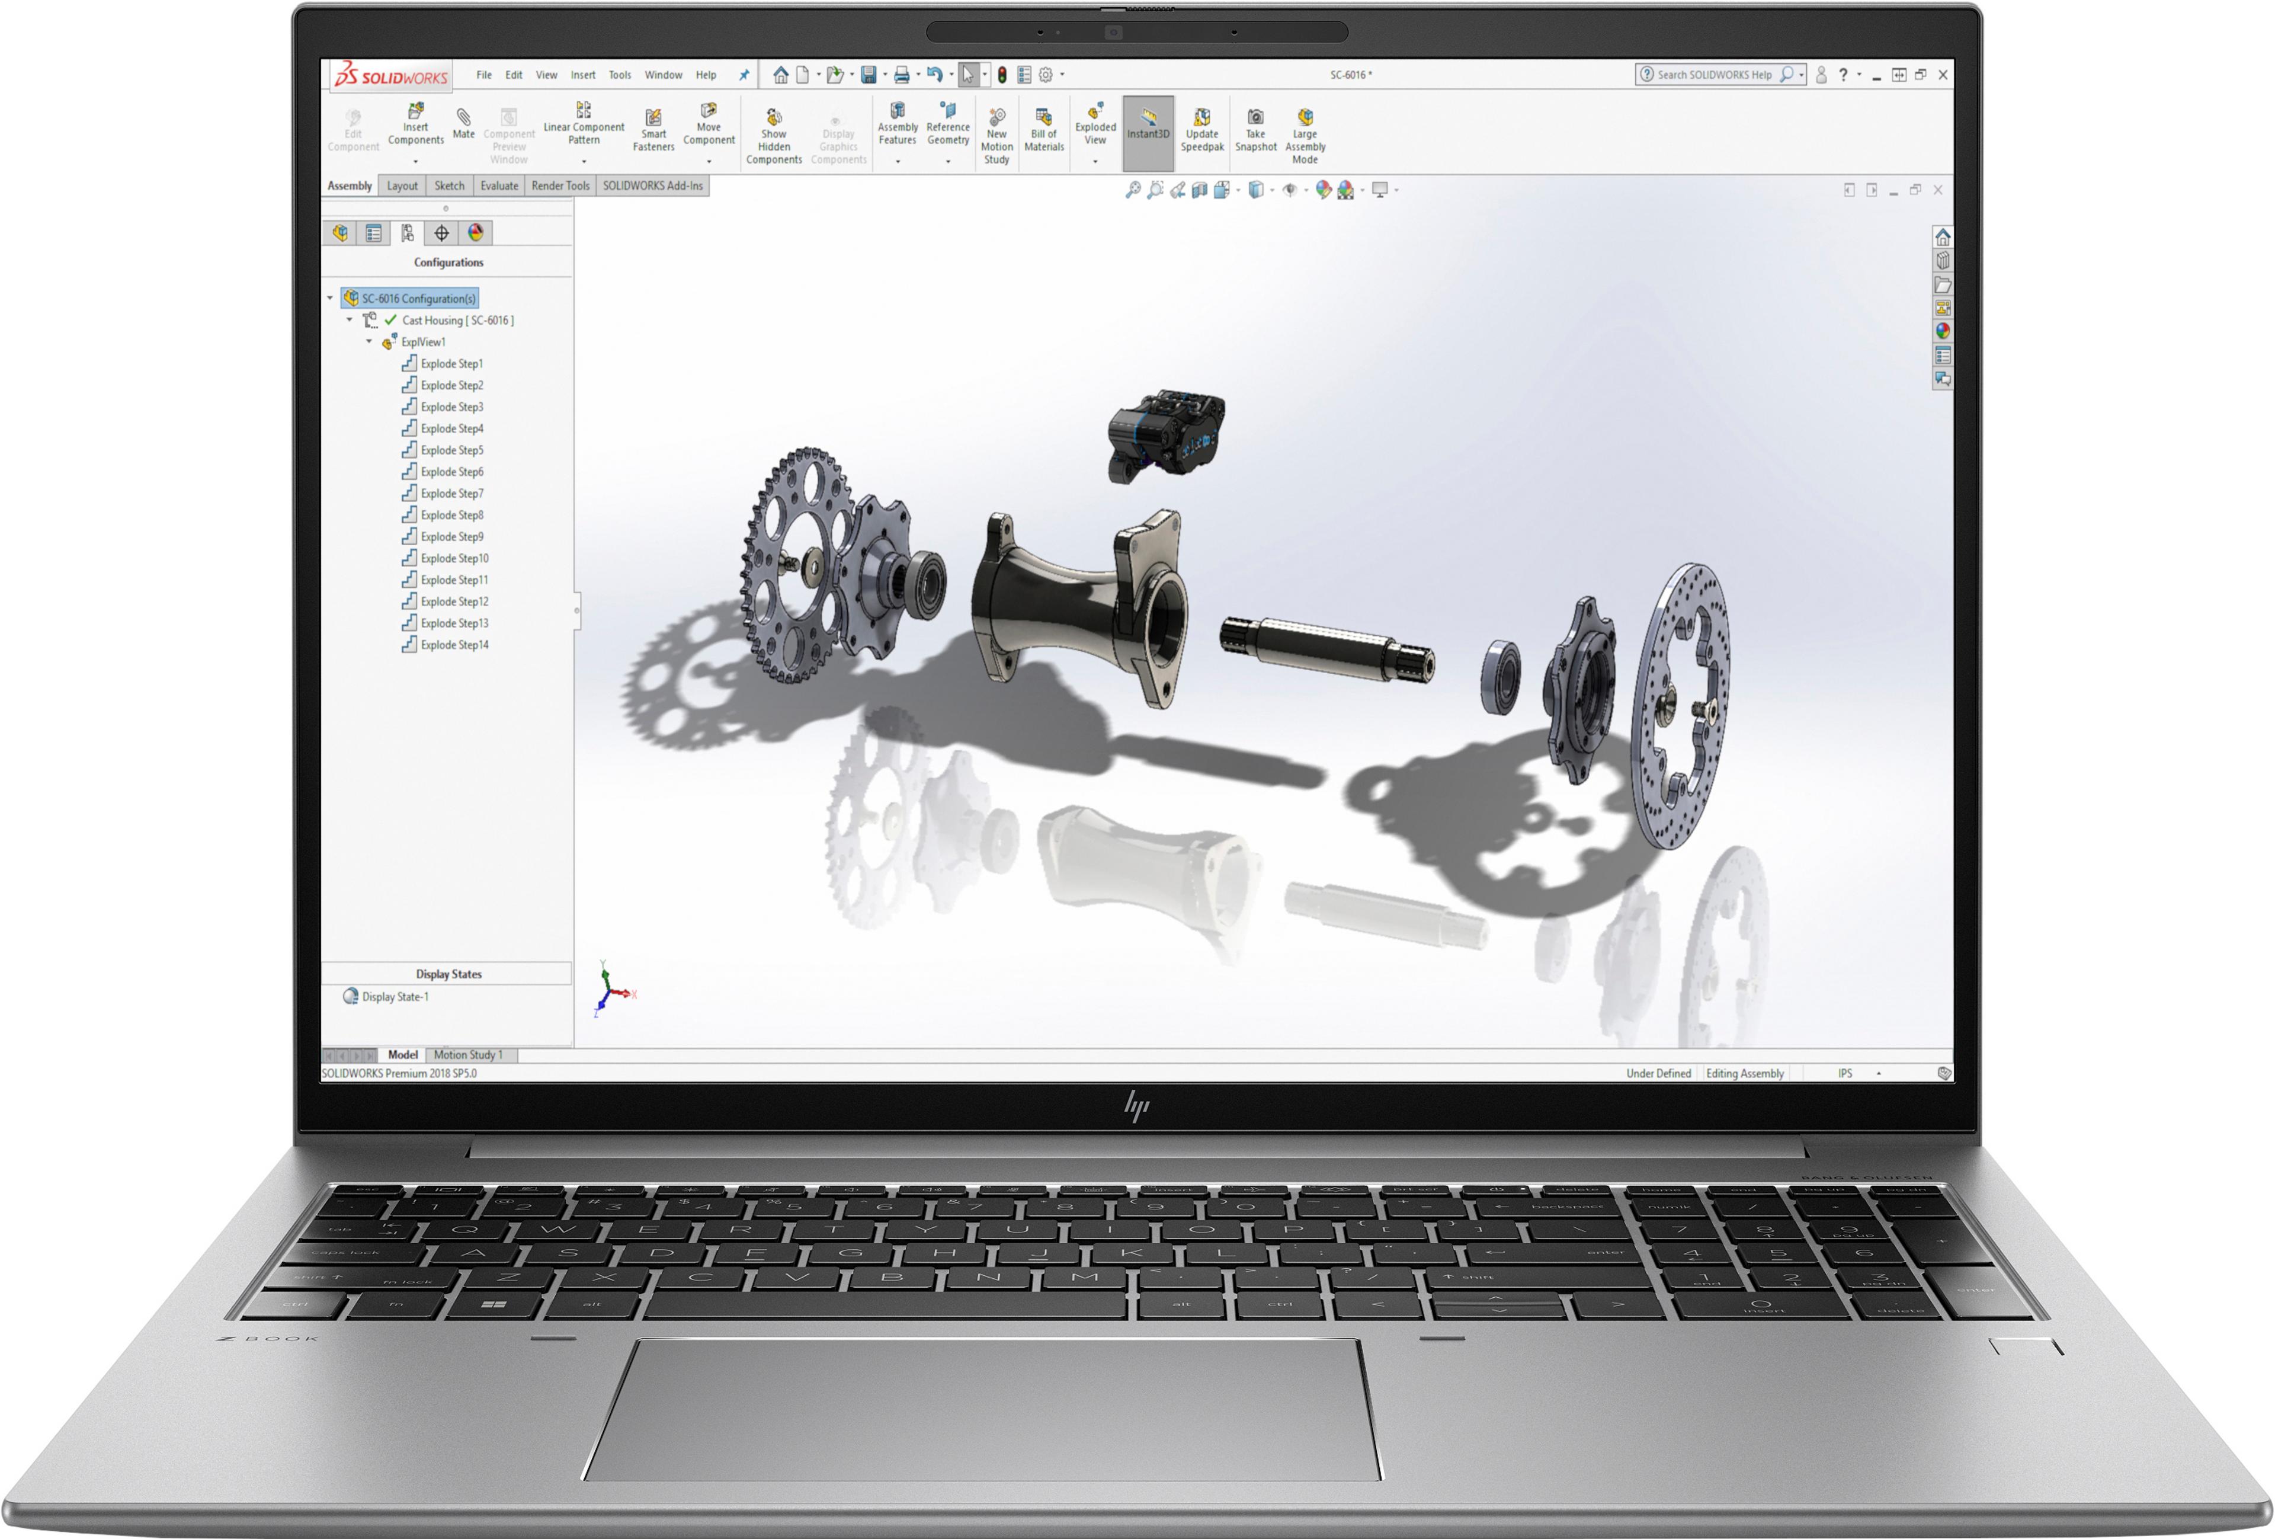This screenshot has height=1539, width=2275.
Task: Open the Insert Components dropdown arrow
Action: click(x=415, y=162)
